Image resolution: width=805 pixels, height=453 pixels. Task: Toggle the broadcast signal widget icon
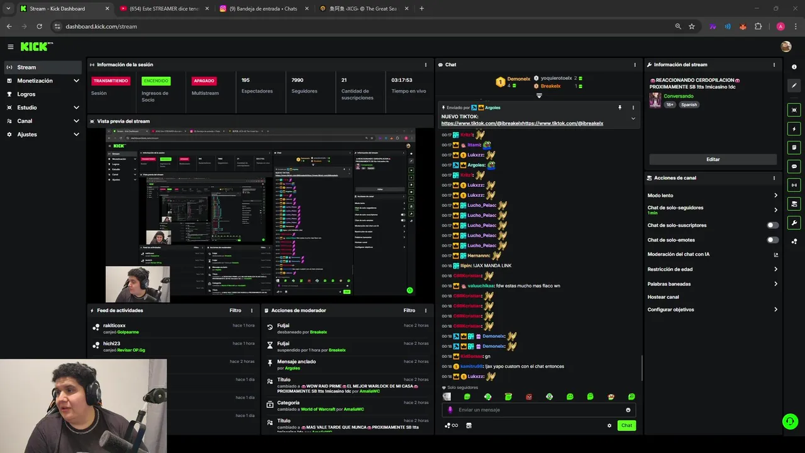[x=794, y=185]
